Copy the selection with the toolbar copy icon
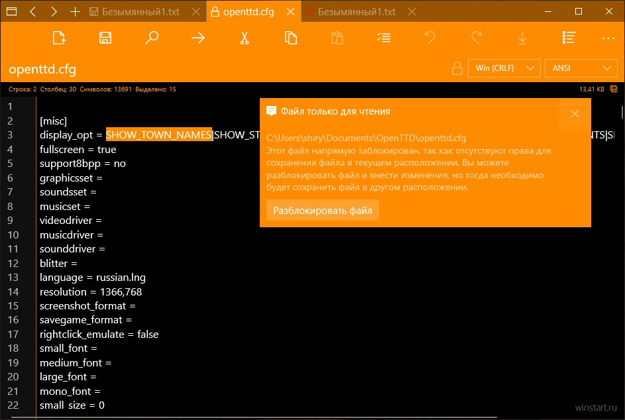The width and height of the screenshot is (625, 420). (290, 38)
